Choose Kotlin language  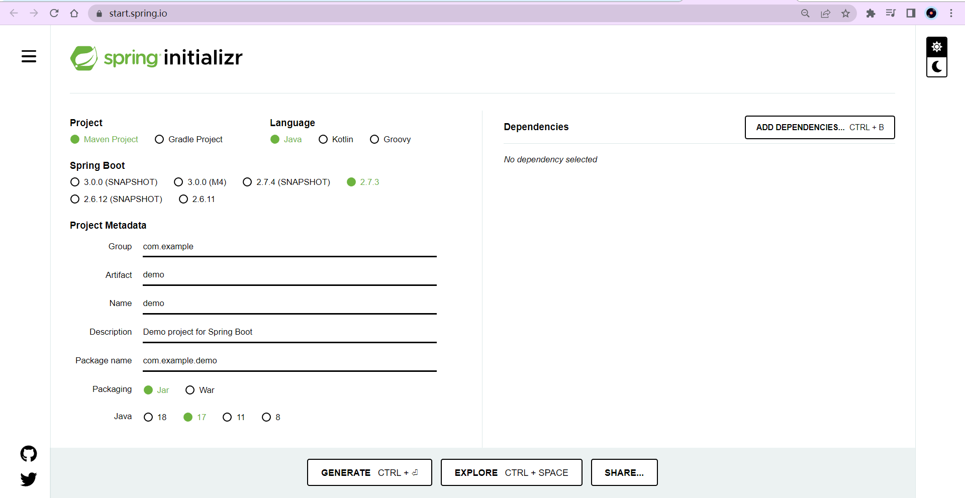[336, 139]
